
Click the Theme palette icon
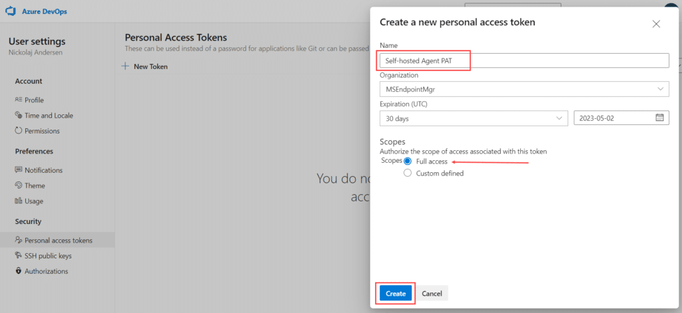pyautogui.click(x=18, y=185)
